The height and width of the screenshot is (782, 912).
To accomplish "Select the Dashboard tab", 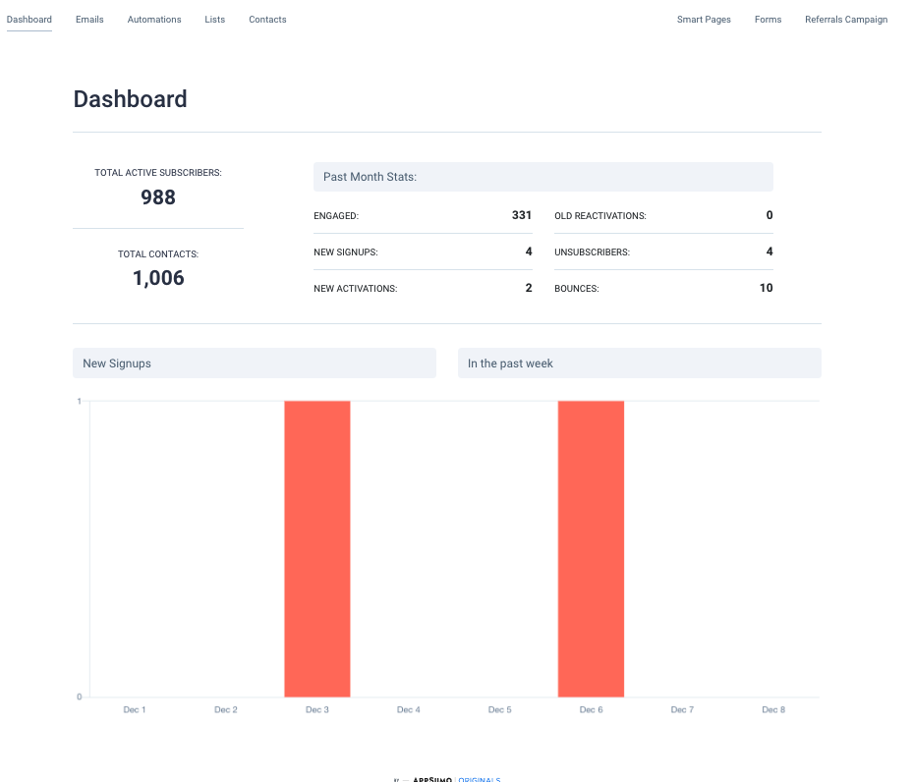I will pyautogui.click(x=28, y=19).
